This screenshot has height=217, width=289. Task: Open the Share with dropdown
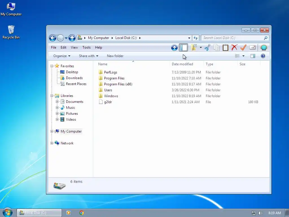(88, 56)
